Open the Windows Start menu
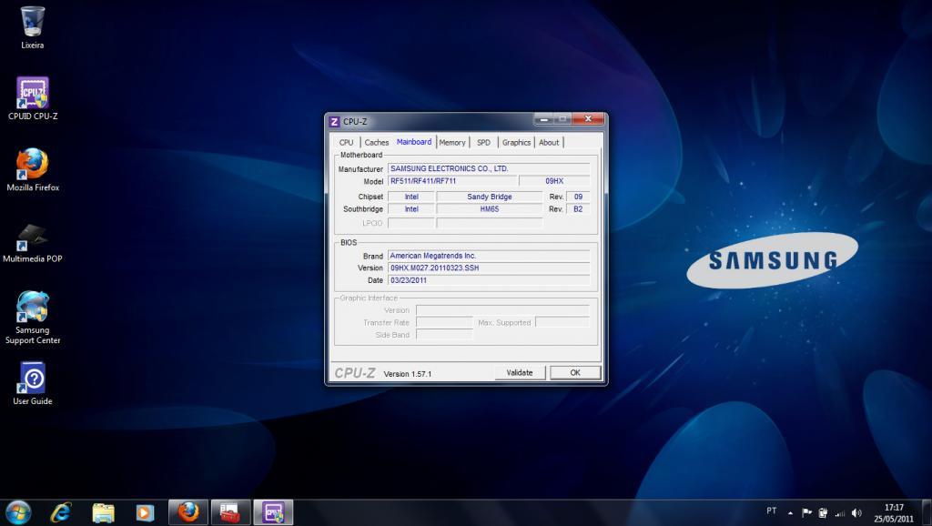Screen dimensions: 932x526 pos(18,512)
